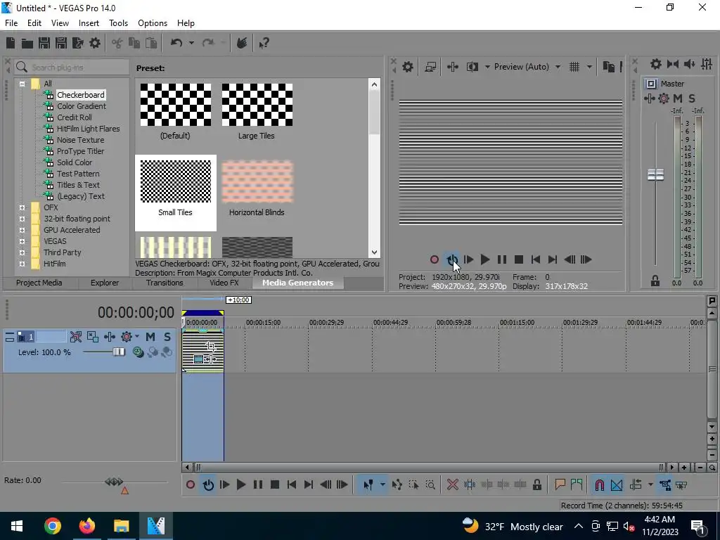
Task: Click Generated Media icon on timeline clip
Action: [x=198, y=359]
